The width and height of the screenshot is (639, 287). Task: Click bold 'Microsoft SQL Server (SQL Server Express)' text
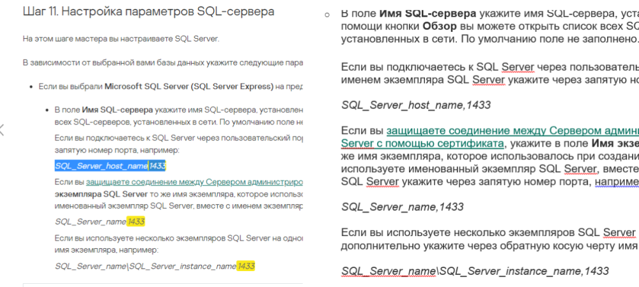point(189,87)
